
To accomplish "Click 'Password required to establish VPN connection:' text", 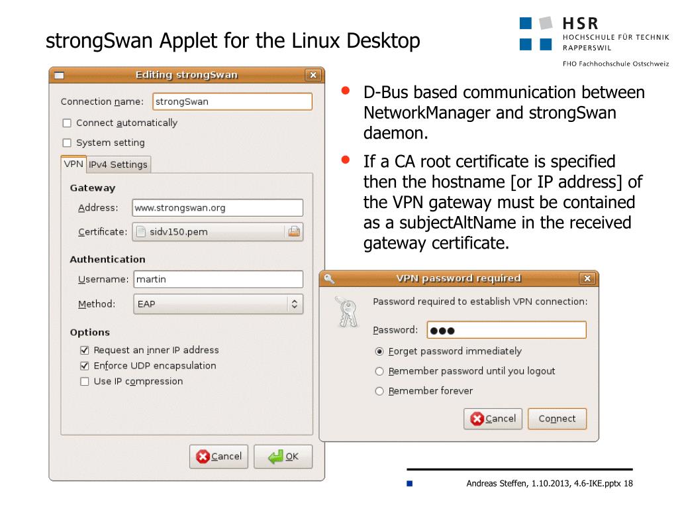I will tap(481, 302).
